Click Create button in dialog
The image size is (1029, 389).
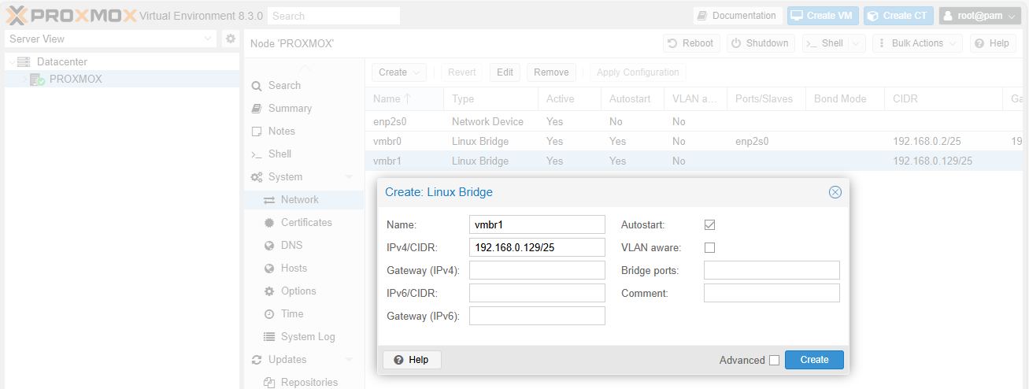tap(814, 359)
